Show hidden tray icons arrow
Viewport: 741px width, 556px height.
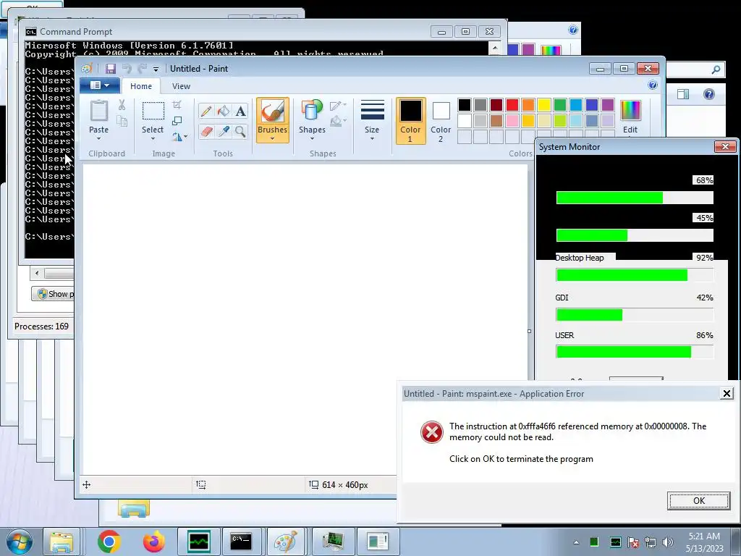[576, 542]
